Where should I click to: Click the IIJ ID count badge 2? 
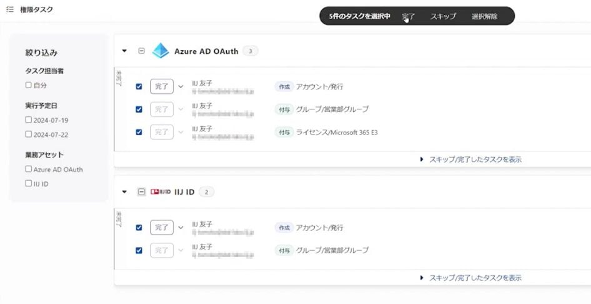(206, 191)
